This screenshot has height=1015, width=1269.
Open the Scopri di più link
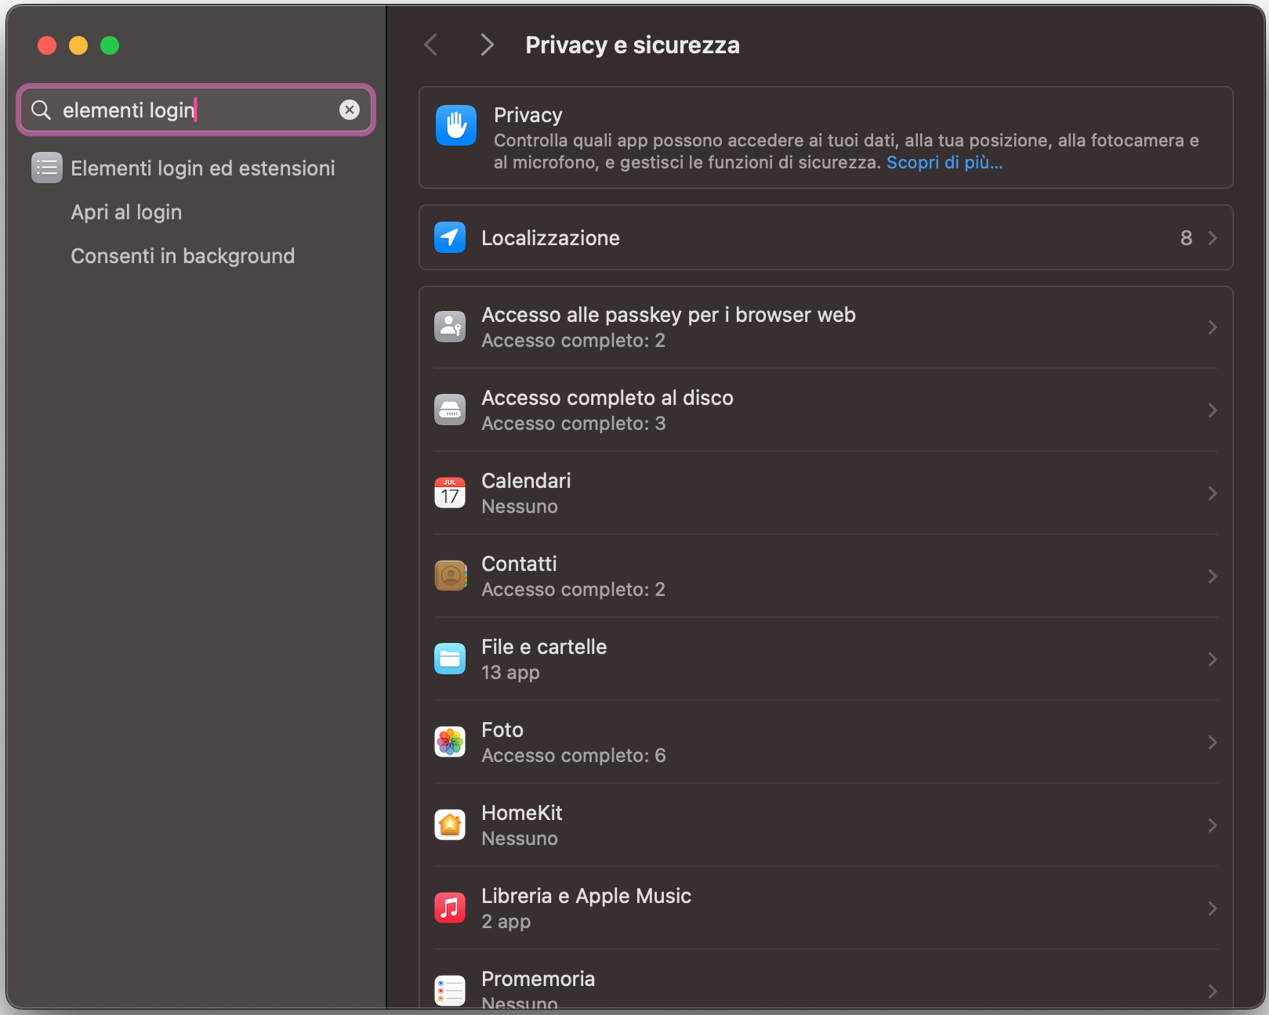coord(944,162)
